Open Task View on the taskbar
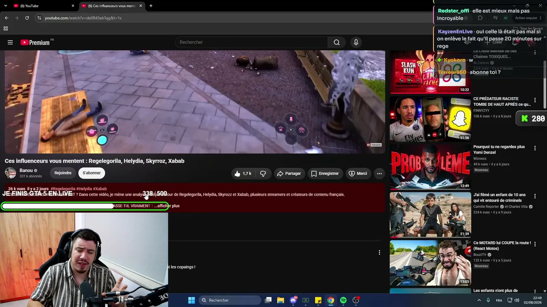The image size is (547, 307). 268,300
